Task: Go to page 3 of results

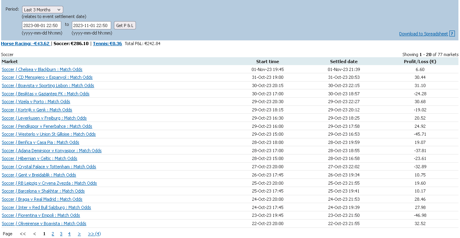Action: pos(61,234)
